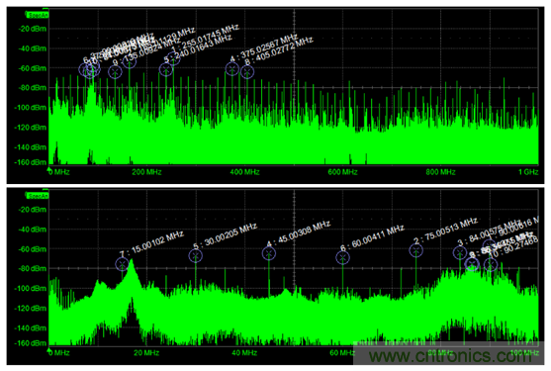Select marker 5 circle at 30.00205 MHz
551x371 pixels.
[196, 256]
